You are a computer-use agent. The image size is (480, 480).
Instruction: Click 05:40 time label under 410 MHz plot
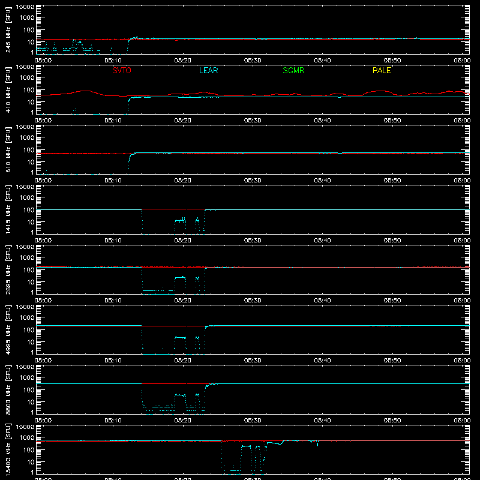(322, 121)
